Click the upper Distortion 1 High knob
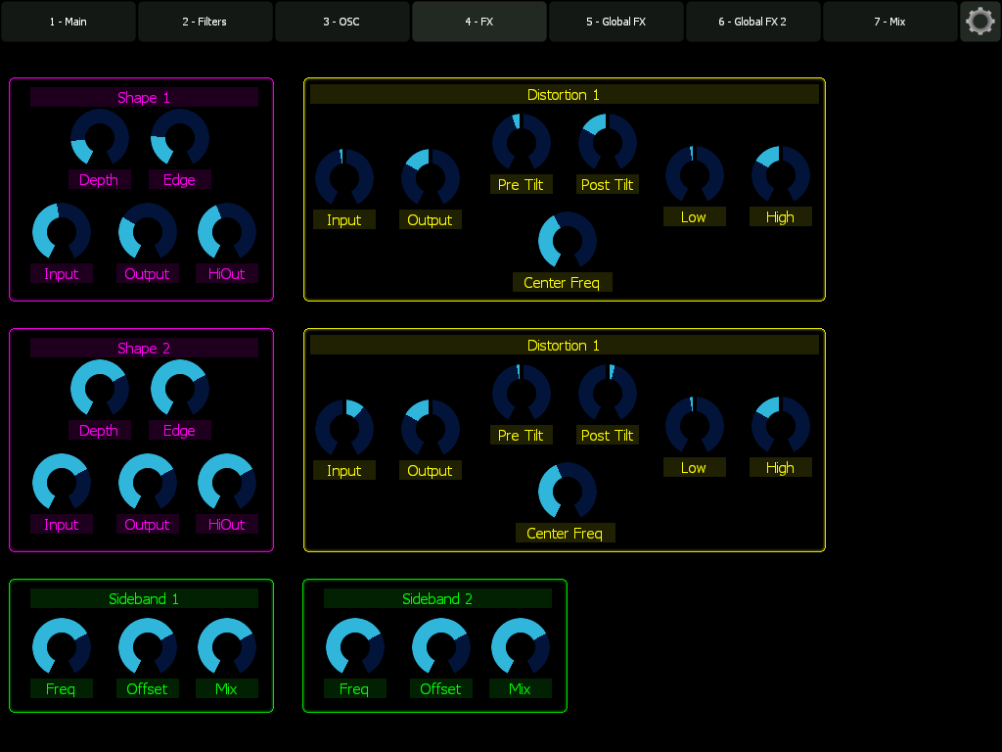The height and width of the screenshot is (752, 1002). [x=781, y=174]
